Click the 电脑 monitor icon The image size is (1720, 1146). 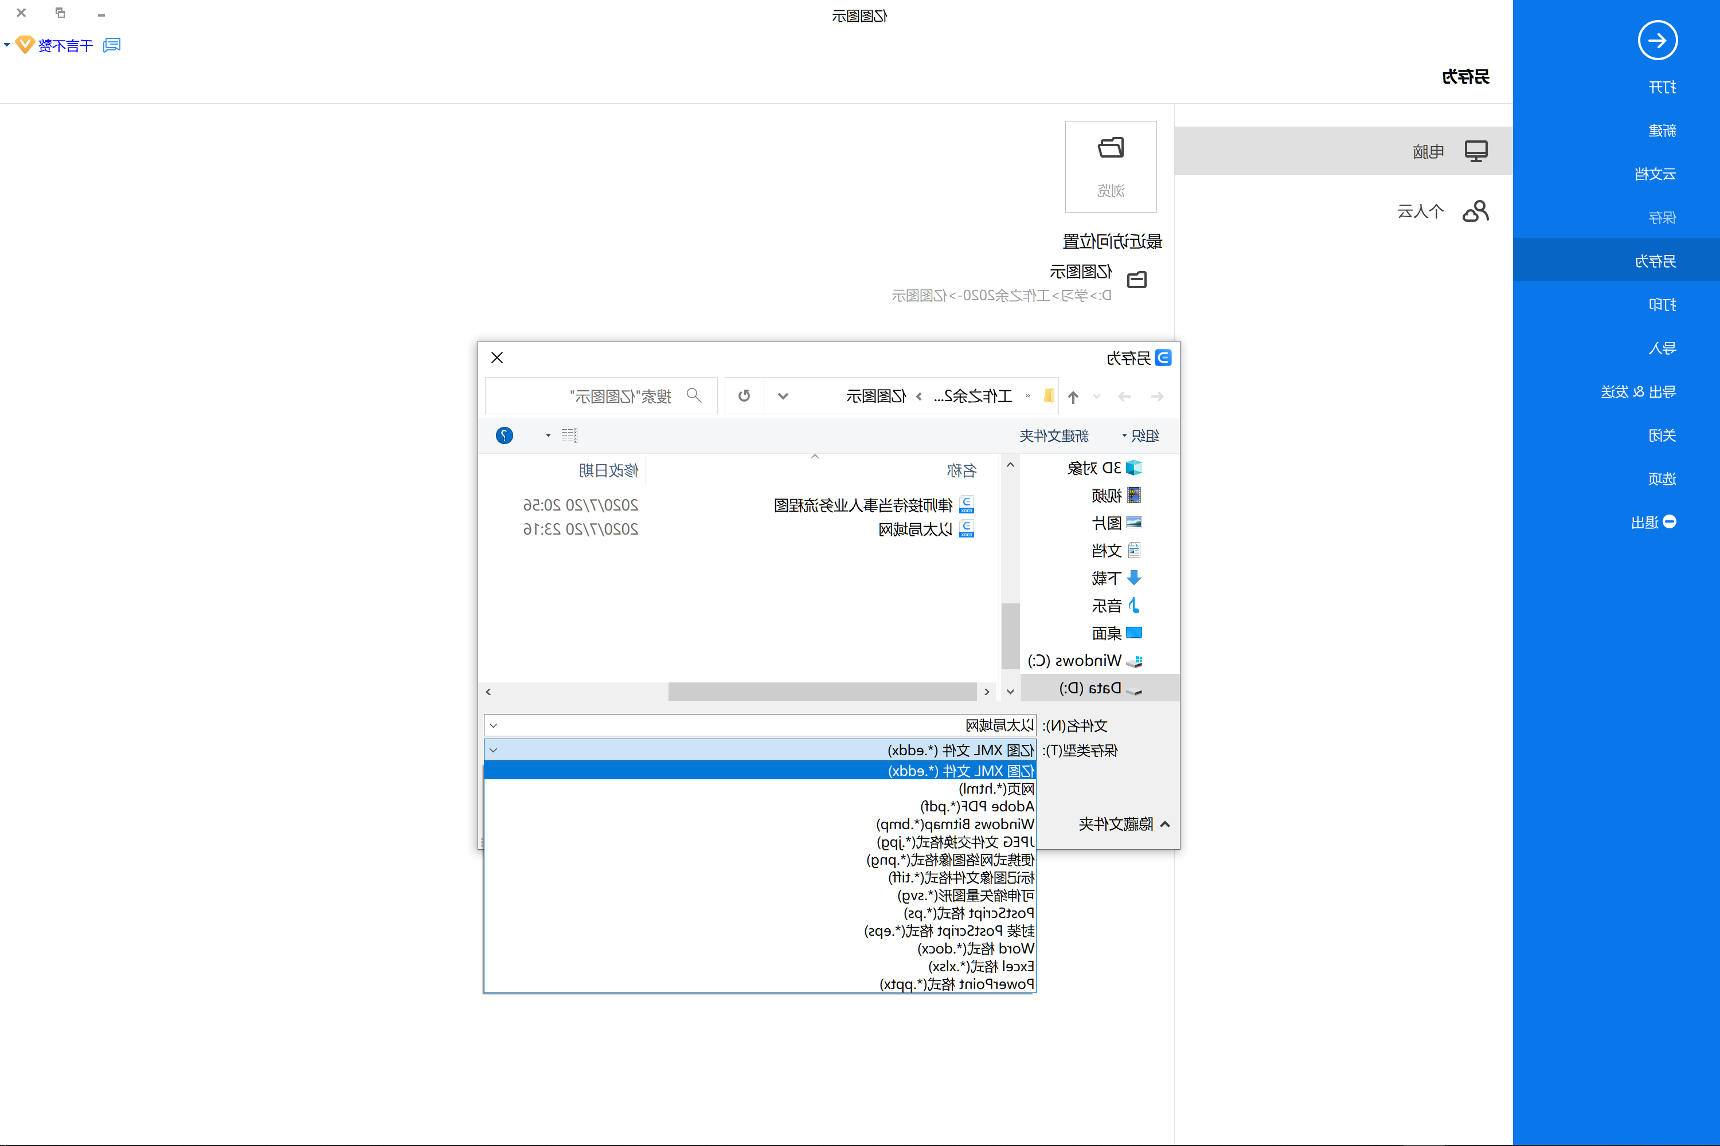click(1476, 151)
